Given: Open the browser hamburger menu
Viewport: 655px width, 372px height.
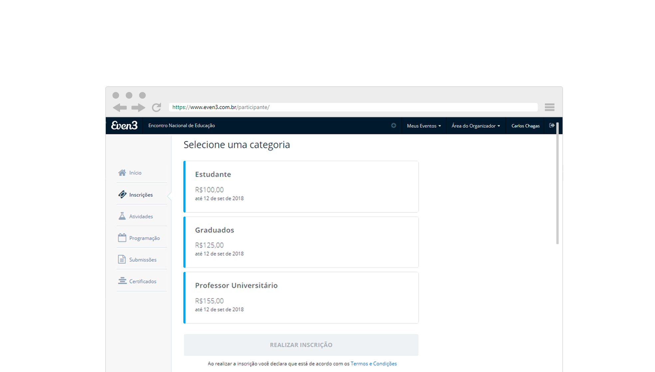Looking at the screenshot, I should coord(550,107).
